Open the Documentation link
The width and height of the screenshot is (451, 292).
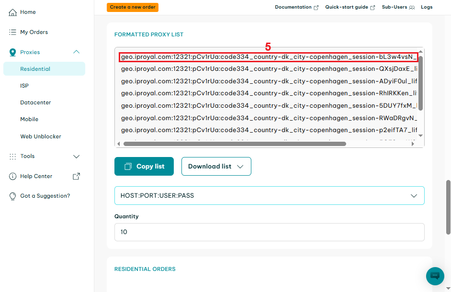pos(293,7)
